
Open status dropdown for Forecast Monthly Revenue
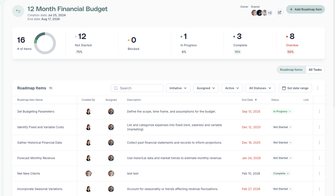(x=282, y=158)
